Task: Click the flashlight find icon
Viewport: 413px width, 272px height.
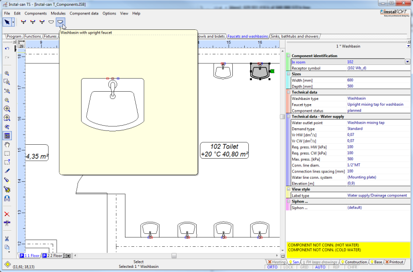Action: (x=7, y=180)
